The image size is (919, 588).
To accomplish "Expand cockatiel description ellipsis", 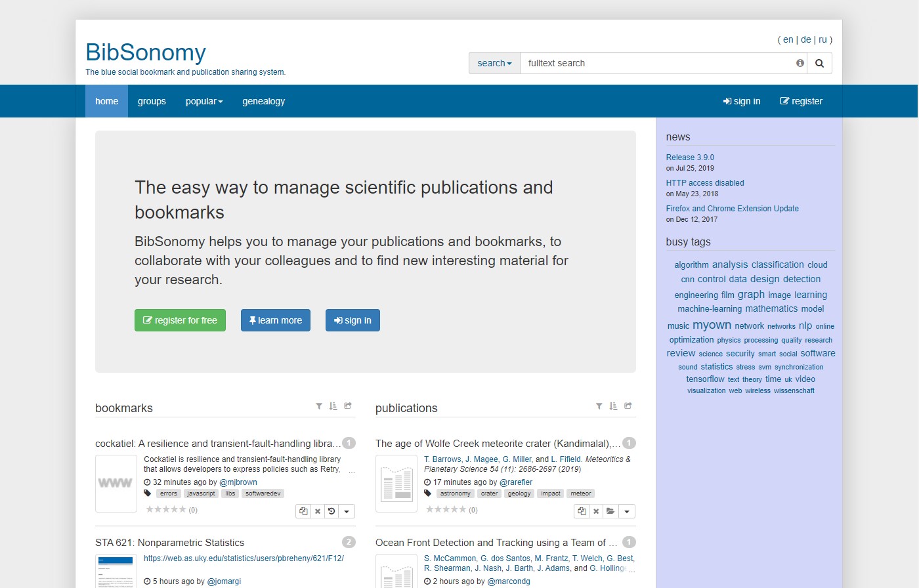I will coord(352,471).
